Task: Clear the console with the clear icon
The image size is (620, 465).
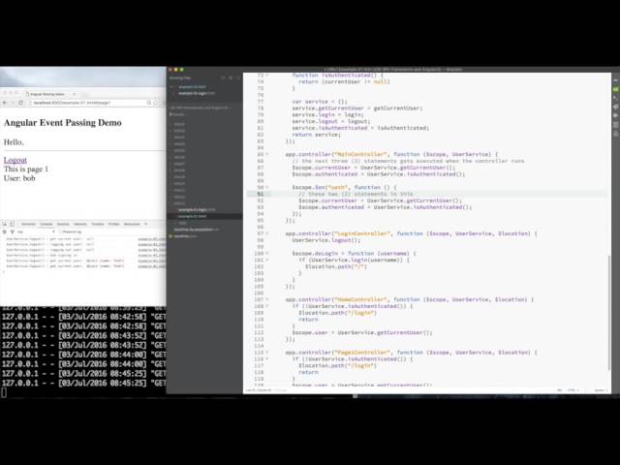Action: 5,232
